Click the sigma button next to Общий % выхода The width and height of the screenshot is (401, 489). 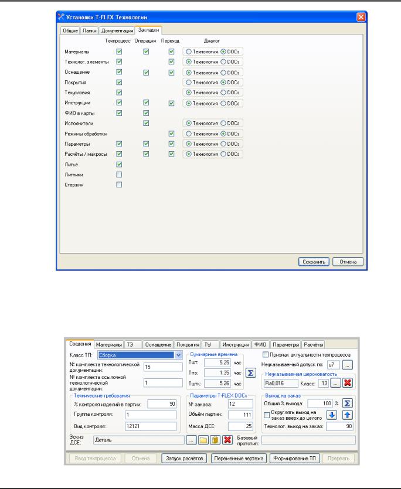[x=347, y=403]
